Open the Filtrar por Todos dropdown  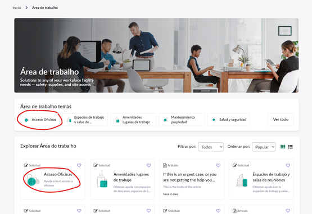[x=211, y=147]
